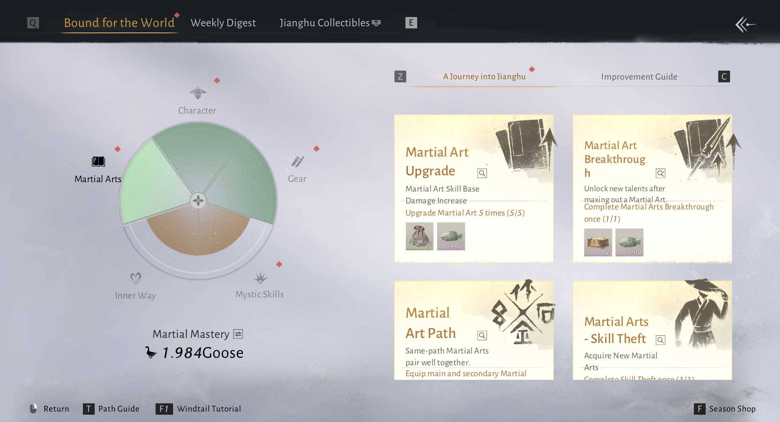Click the Character label on the wheel
Screen dimensions: 780x422
pos(197,110)
